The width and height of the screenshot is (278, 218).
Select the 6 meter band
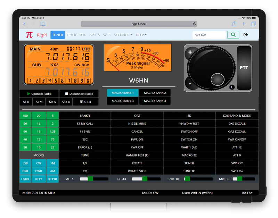tap(52, 116)
